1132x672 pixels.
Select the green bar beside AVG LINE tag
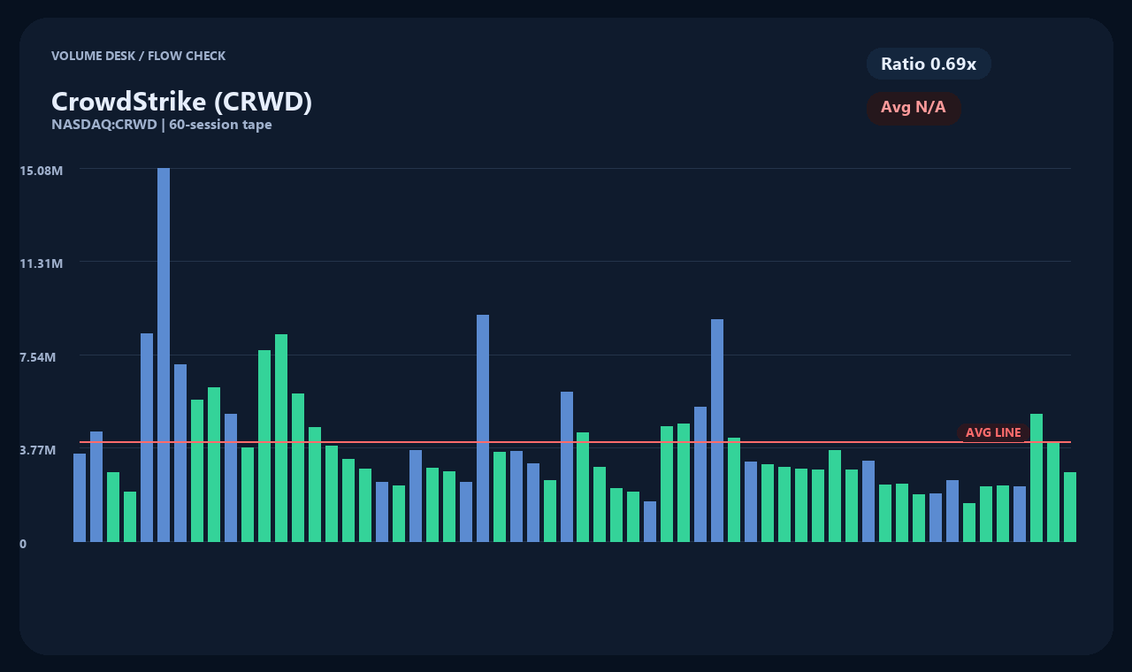point(1036,477)
